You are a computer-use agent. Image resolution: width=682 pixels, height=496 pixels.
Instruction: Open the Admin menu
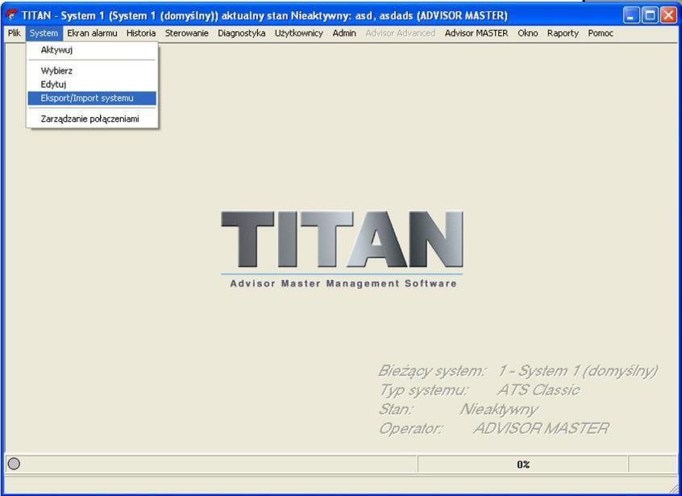344,33
